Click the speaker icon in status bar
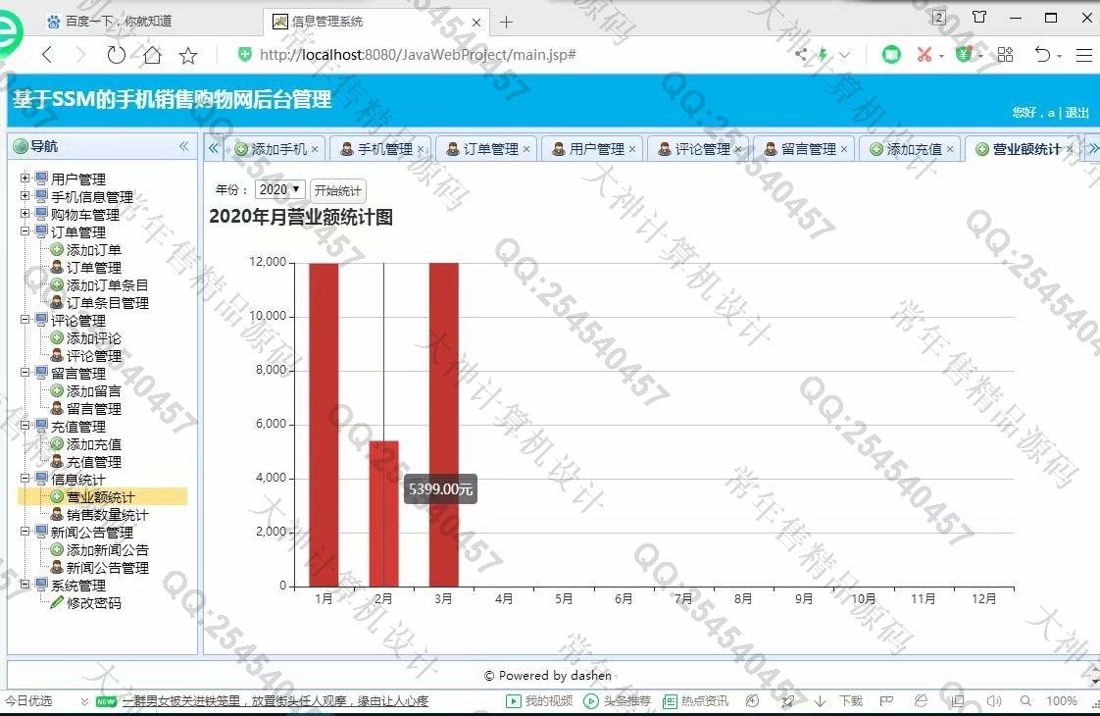1100x716 pixels. point(993,700)
